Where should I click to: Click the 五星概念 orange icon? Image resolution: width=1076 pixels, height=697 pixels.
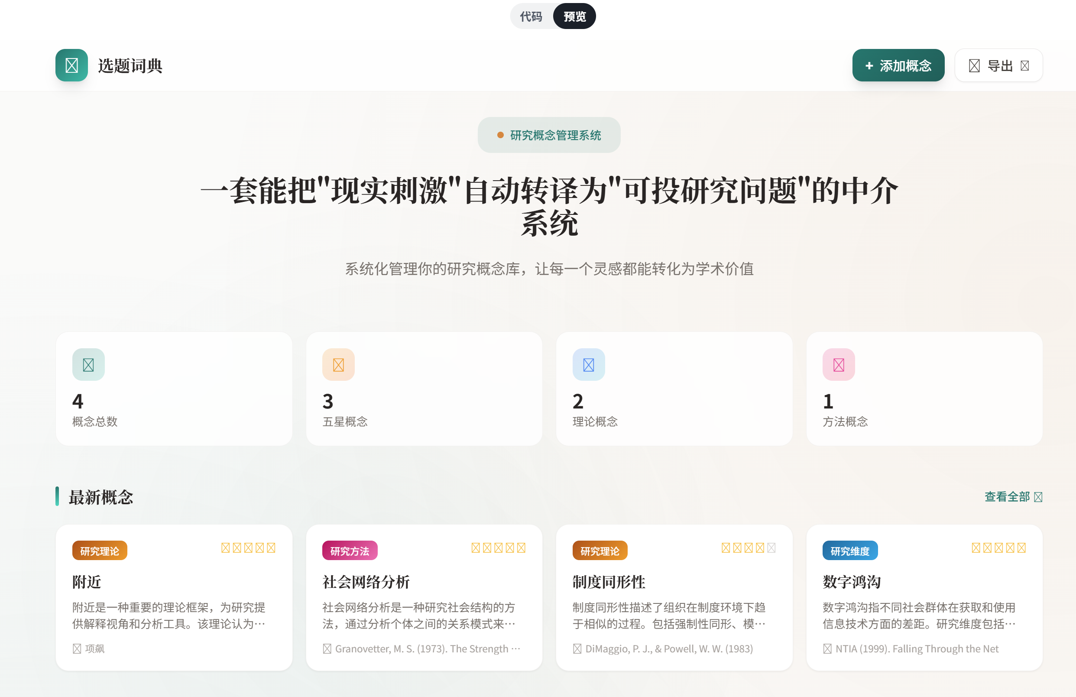click(338, 364)
